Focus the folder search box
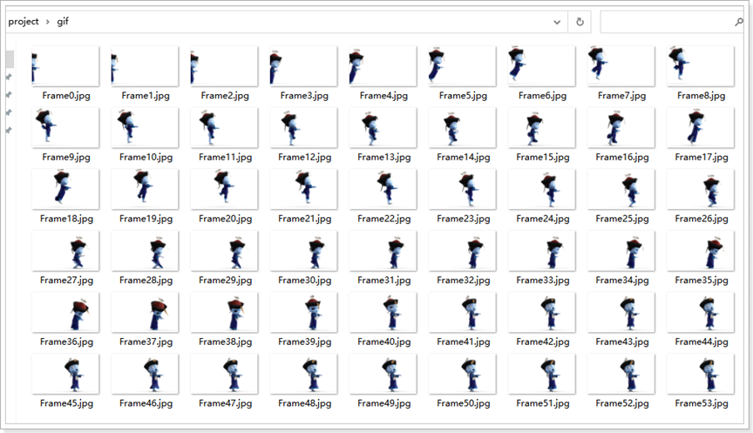753x433 pixels. [672, 22]
